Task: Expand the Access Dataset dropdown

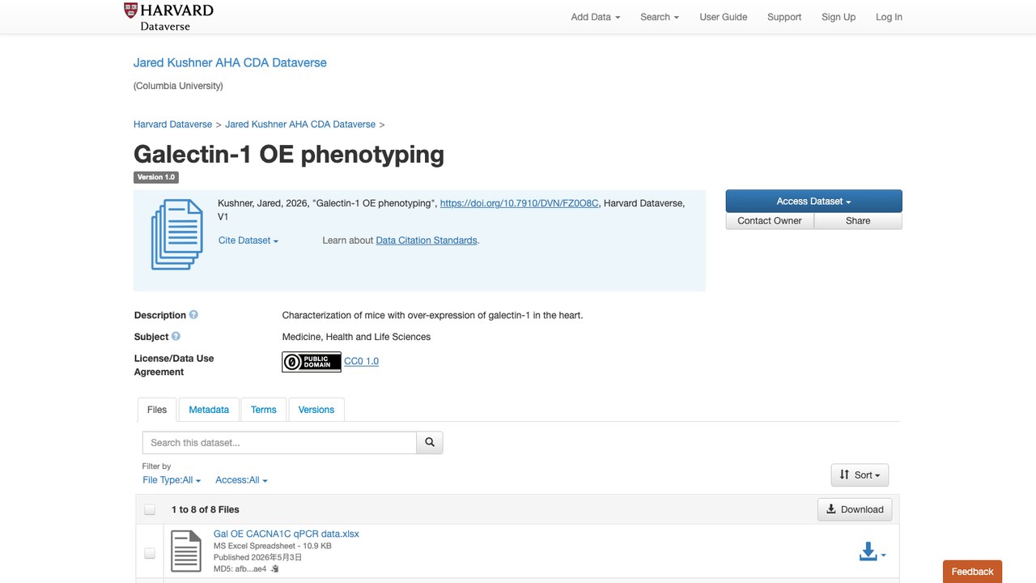Action: tap(813, 201)
